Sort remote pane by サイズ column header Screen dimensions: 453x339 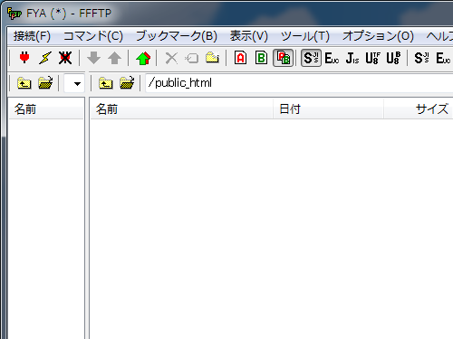419,108
